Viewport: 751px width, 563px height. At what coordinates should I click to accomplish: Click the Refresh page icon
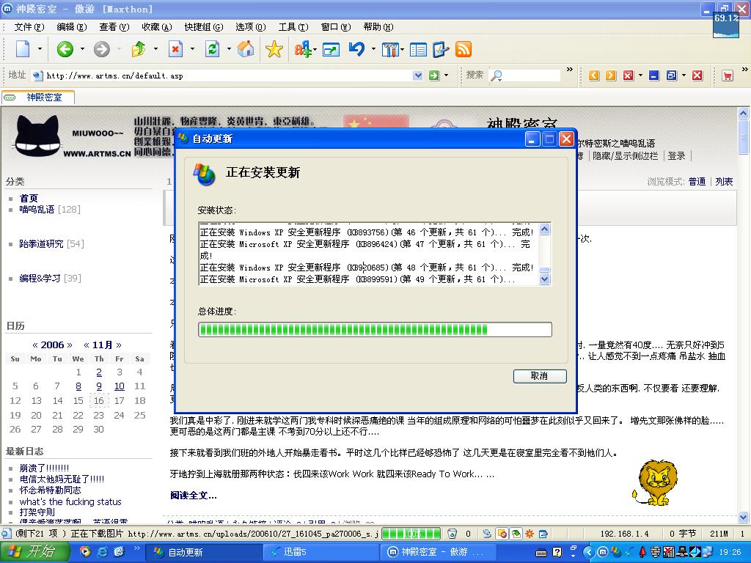click(212, 49)
